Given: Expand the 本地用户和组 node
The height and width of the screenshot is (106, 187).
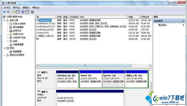Looking at the screenshot, I should click(x=8, y=38).
